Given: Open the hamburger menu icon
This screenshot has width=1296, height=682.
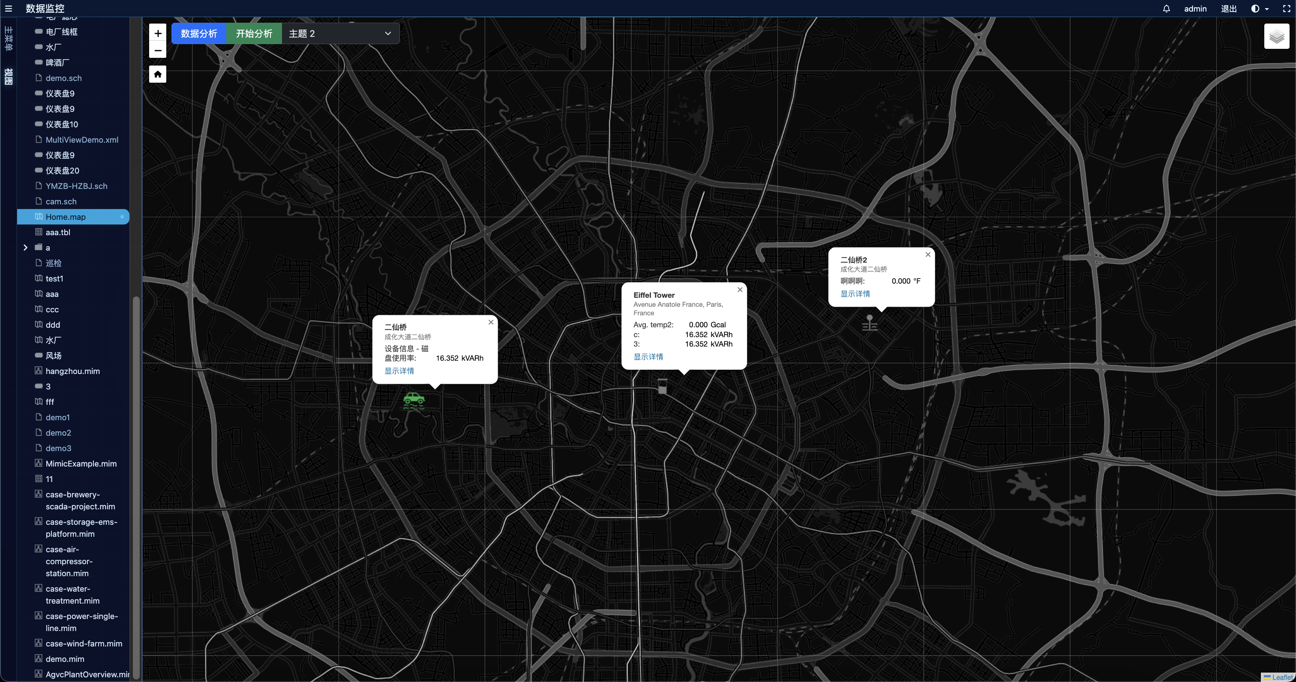Looking at the screenshot, I should point(8,9).
